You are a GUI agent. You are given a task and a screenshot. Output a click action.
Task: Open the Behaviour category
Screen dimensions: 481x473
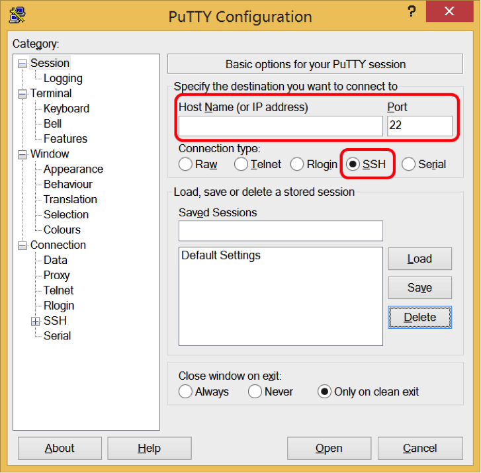[x=67, y=184]
